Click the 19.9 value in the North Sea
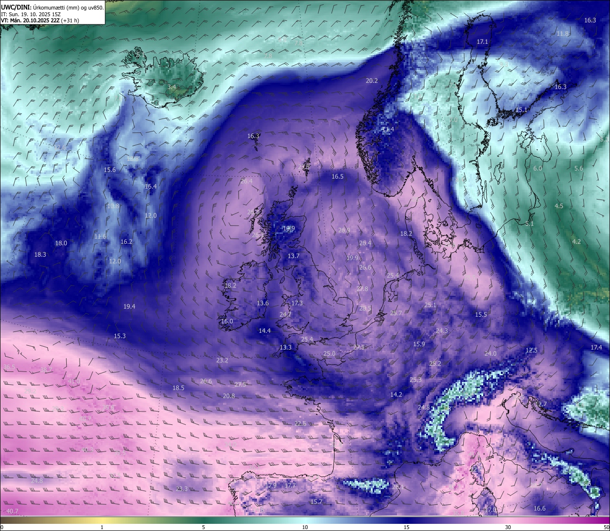Viewport: 610px width, 531px height. point(352,258)
